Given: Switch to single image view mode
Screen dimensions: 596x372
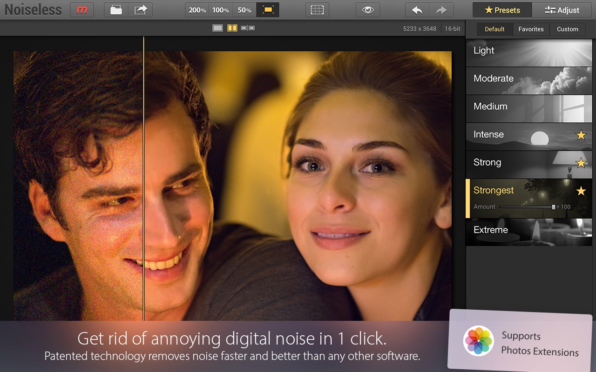Looking at the screenshot, I should (x=217, y=28).
